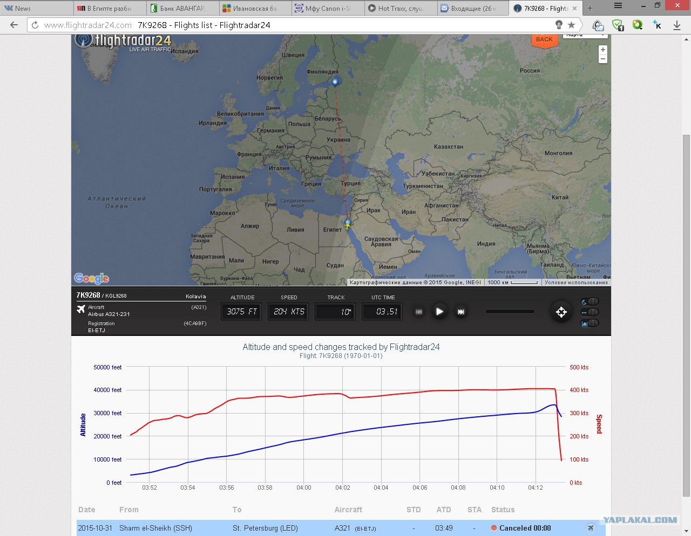Click the scrollbar up arrow
Image resolution: width=691 pixels, height=536 pixels.
(x=686, y=39)
